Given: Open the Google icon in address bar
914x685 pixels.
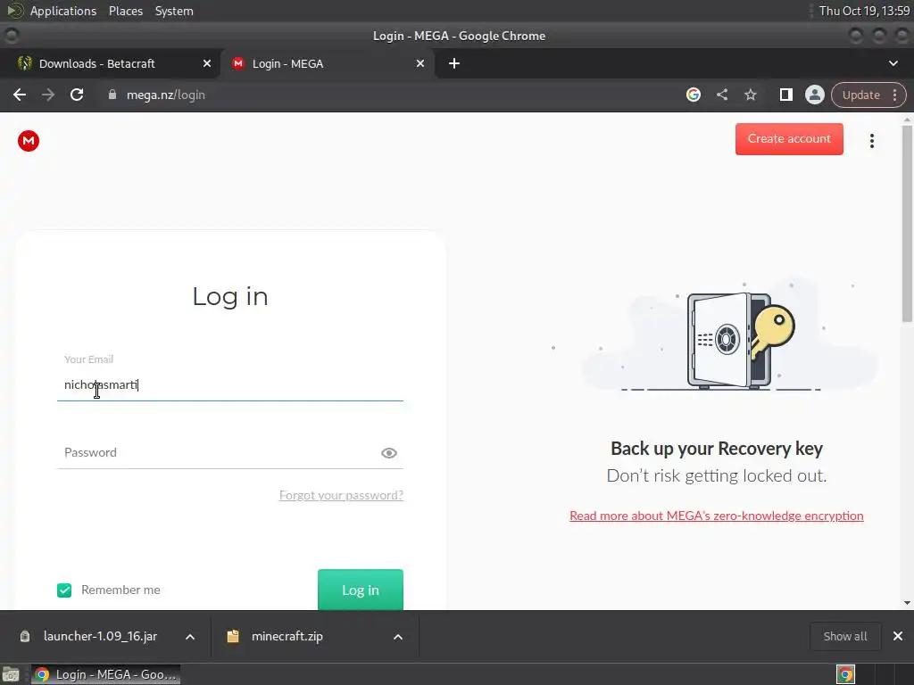Looking at the screenshot, I should coord(693,95).
